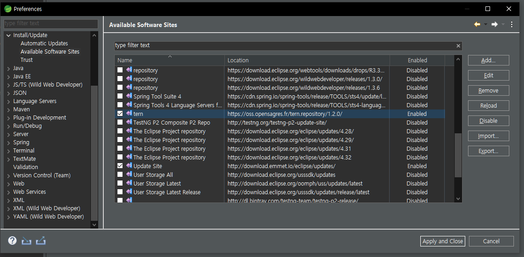This screenshot has height=257, width=524.
Task: Open YAML (Wild Web Developer) preferences
Action: coord(49,217)
